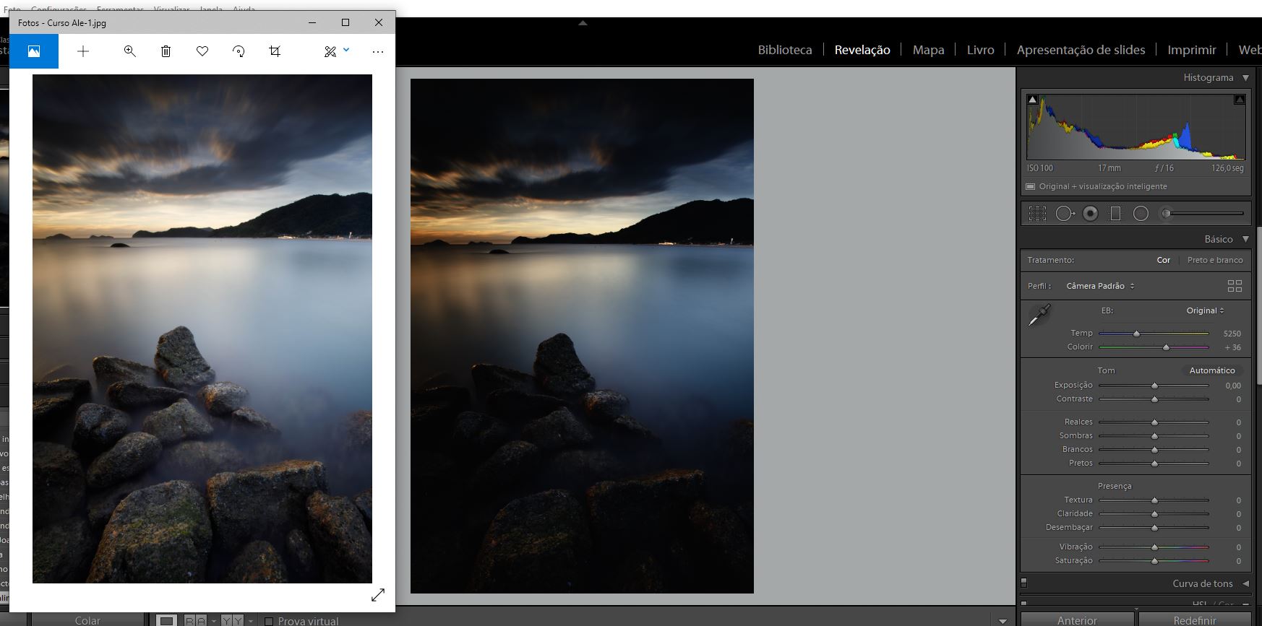Click the Temp slider handle
1262x626 pixels.
[x=1136, y=334]
